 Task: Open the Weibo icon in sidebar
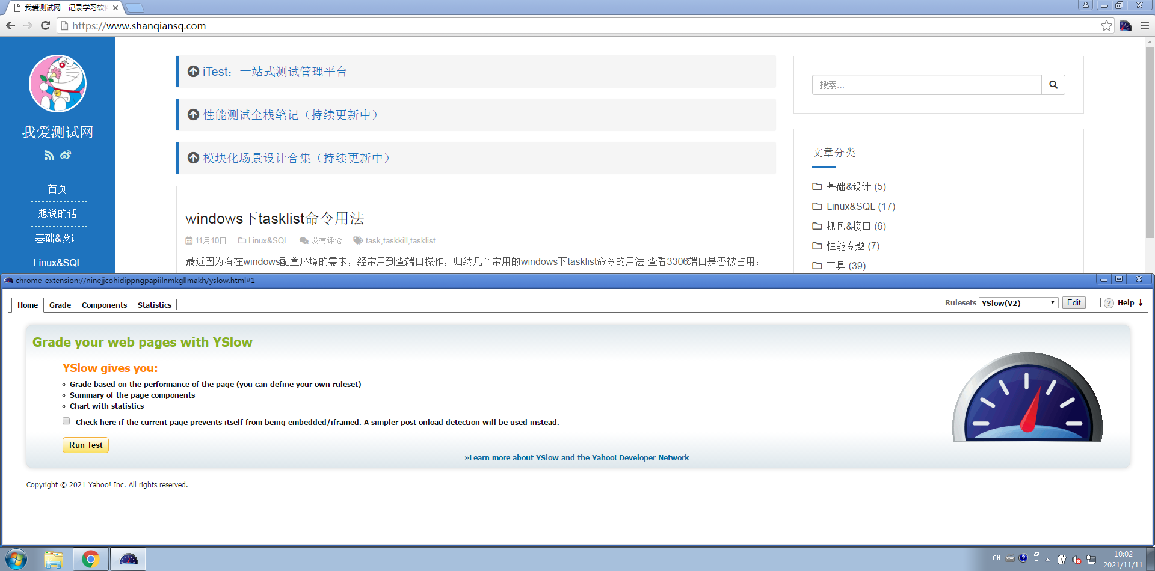click(66, 155)
